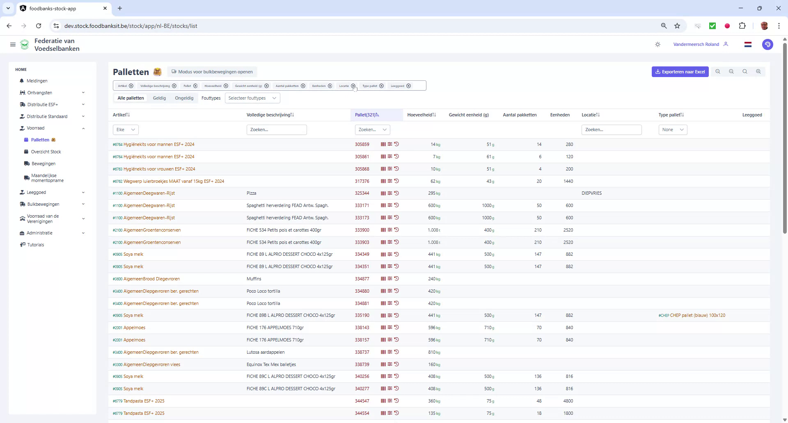
Task: Open the Overzicht Stock page
Action: tap(46, 151)
